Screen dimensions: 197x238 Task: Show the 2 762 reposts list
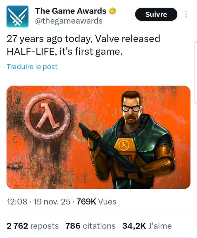click(x=33, y=226)
